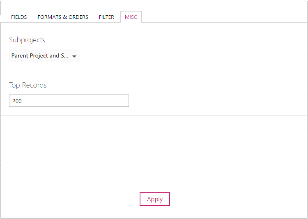
Task: Open the Parent Project and S... combo box
Action: tap(45, 55)
